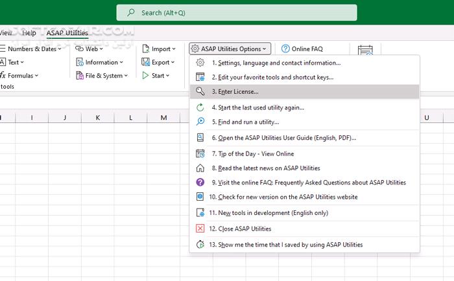The height and width of the screenshot is (281, 454).
Task: Click the green refresh icon for Start the last used utility
Action: click(x=200, y=107)
